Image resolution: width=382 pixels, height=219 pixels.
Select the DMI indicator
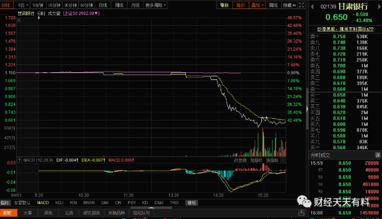click(x=105, y=203)
